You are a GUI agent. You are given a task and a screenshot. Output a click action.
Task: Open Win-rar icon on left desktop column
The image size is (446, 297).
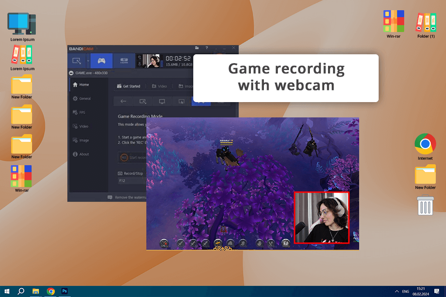coord(22,179)
